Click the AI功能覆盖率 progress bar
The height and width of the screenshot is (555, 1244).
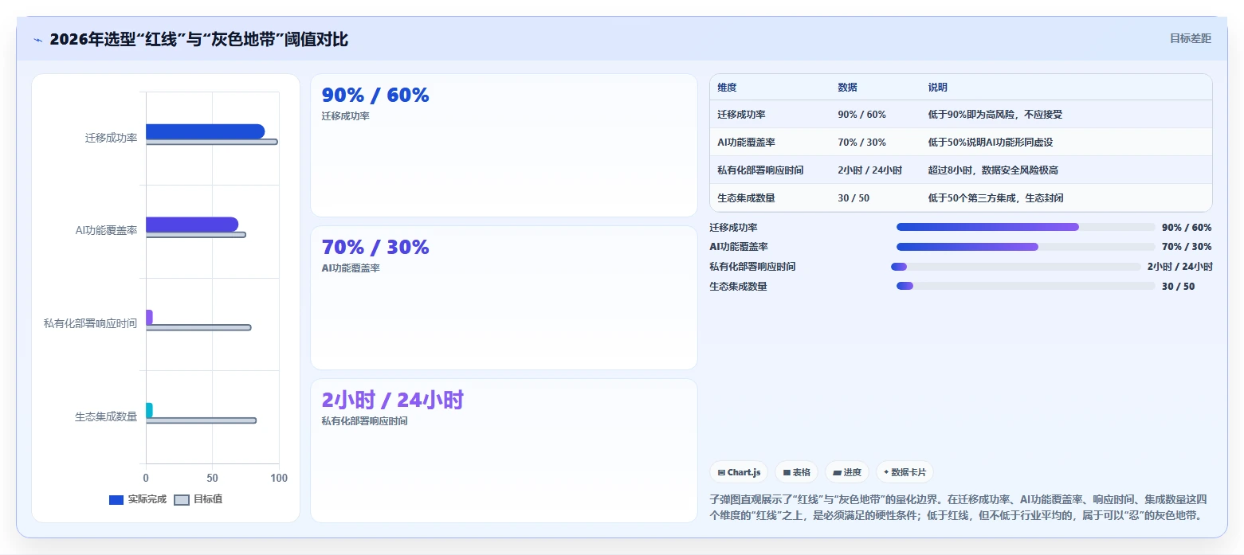1026,247
